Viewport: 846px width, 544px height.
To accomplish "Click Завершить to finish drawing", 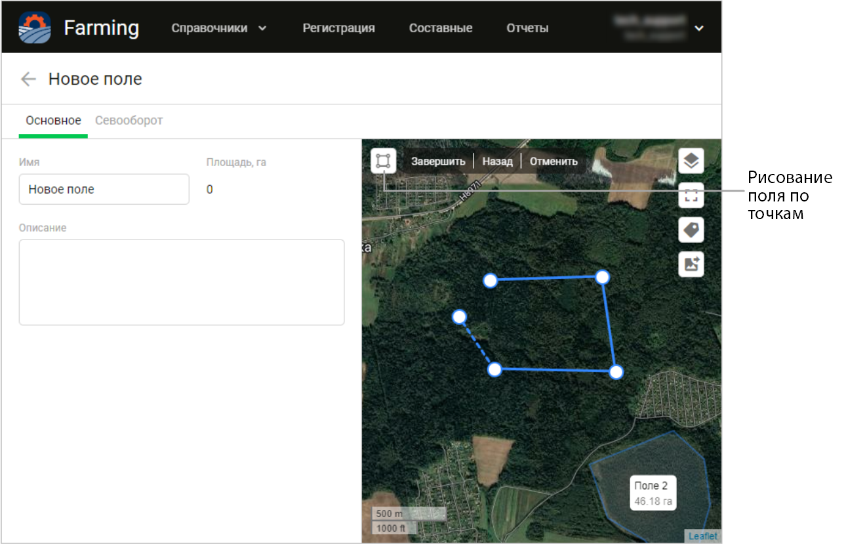I will click(x=438, y=161).
